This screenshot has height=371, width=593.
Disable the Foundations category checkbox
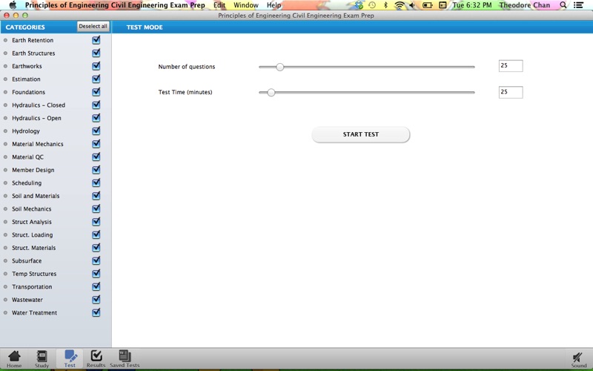(x=96, y=92)
